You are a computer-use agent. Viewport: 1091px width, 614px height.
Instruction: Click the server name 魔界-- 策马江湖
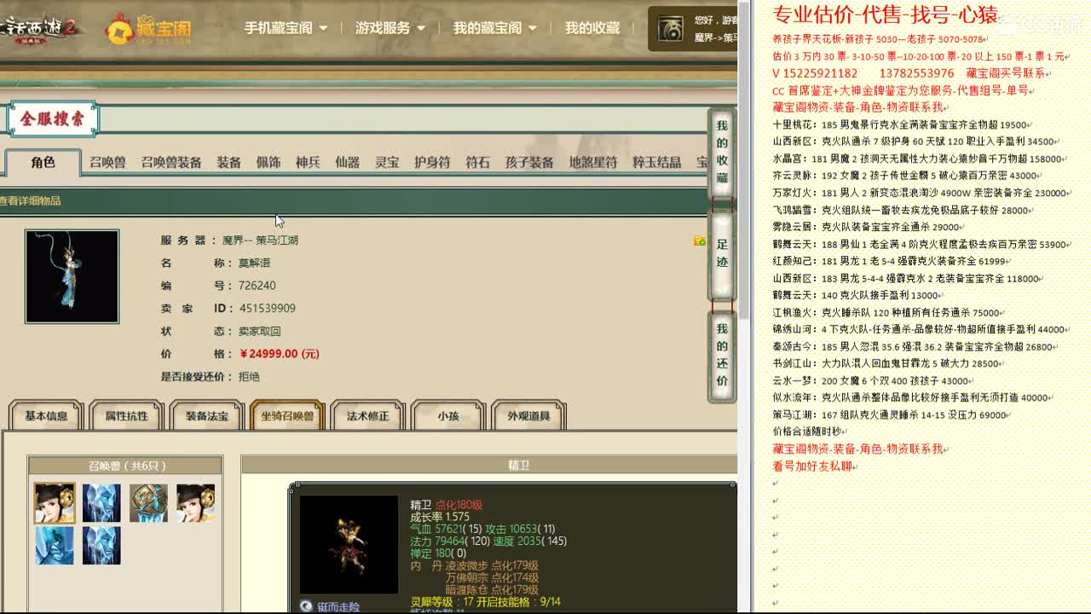click(x=260, y=240)
